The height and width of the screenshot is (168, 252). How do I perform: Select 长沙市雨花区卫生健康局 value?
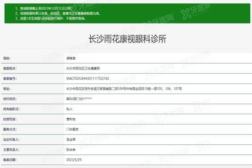point(83,68)
